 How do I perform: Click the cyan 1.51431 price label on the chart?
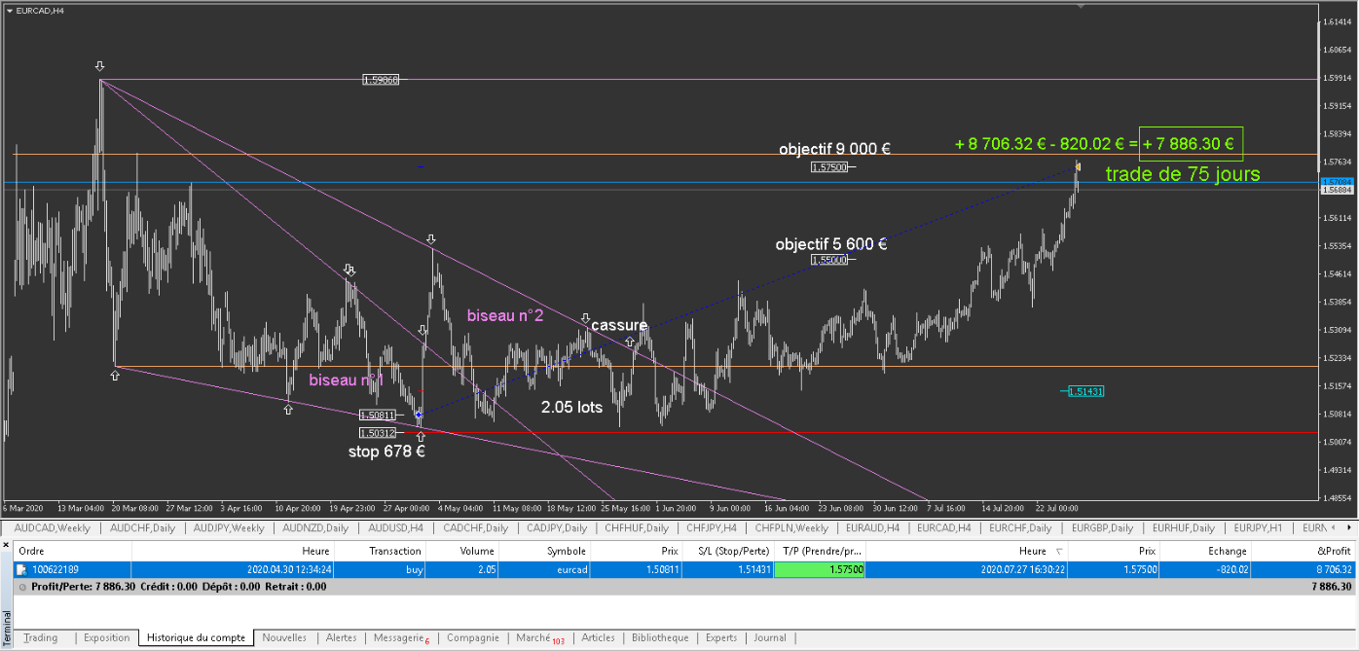[x=1084, y=391]
